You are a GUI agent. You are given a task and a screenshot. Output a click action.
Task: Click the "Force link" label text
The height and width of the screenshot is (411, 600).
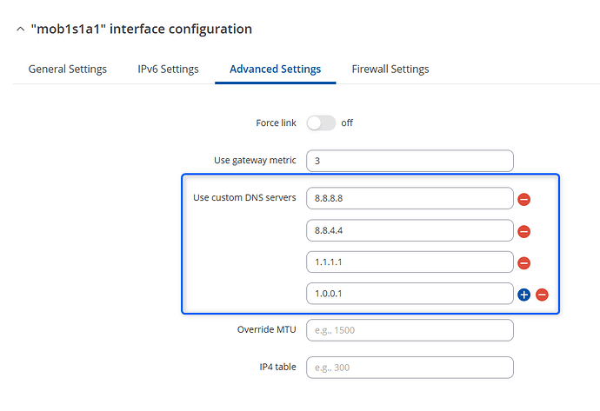[276, 123]
